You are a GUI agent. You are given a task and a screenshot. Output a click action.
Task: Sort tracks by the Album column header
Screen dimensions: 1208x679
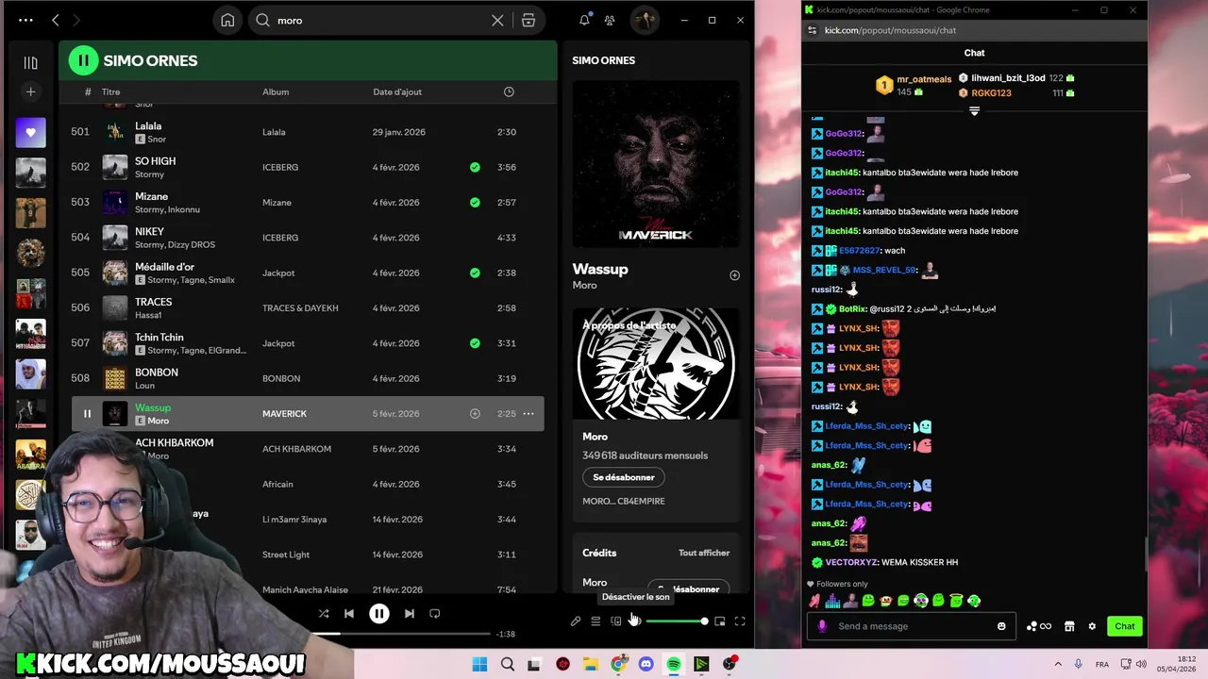(x=276, y=92)
